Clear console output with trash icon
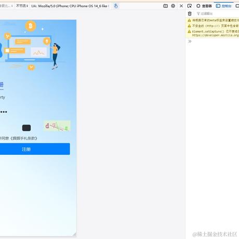The height and width of the screenshot is (239, 239). coord(190,14)
